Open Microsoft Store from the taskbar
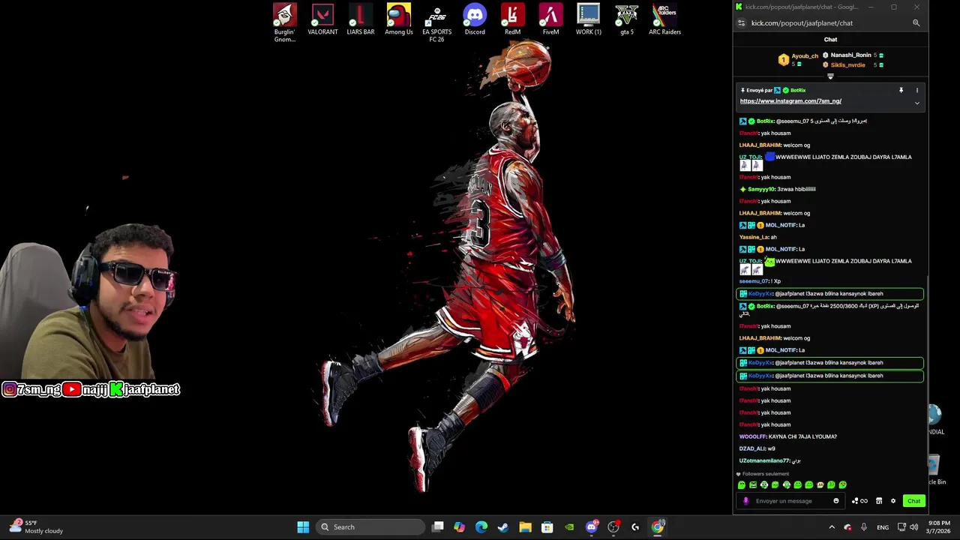 click(x=547, y=527)
